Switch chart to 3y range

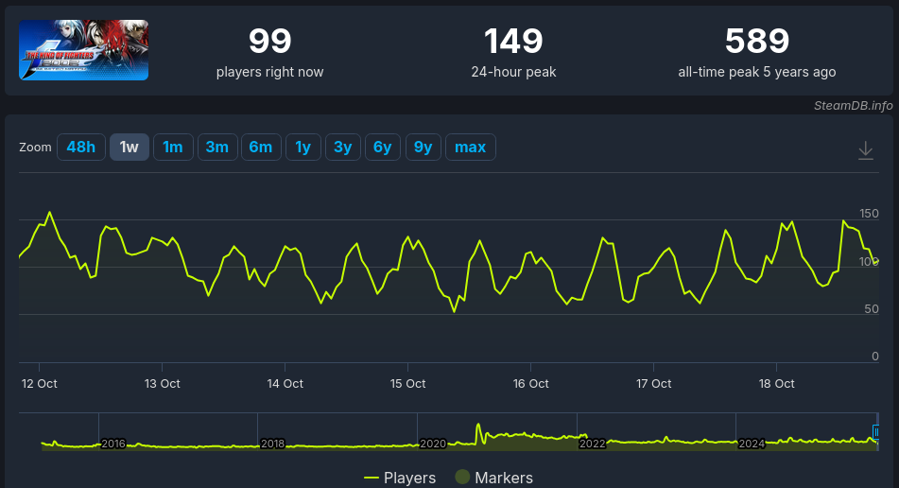[342, 147]
